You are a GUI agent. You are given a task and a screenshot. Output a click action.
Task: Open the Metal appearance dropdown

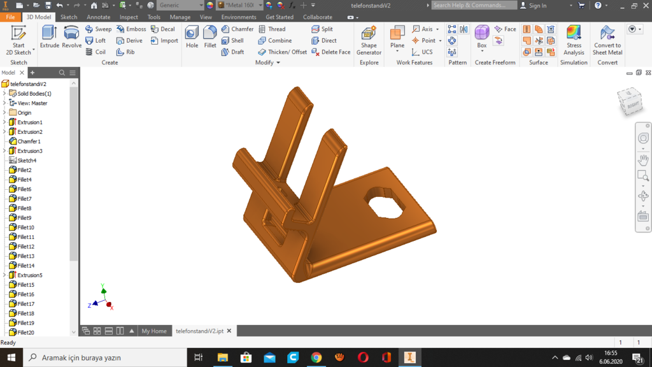coord(260,5)
